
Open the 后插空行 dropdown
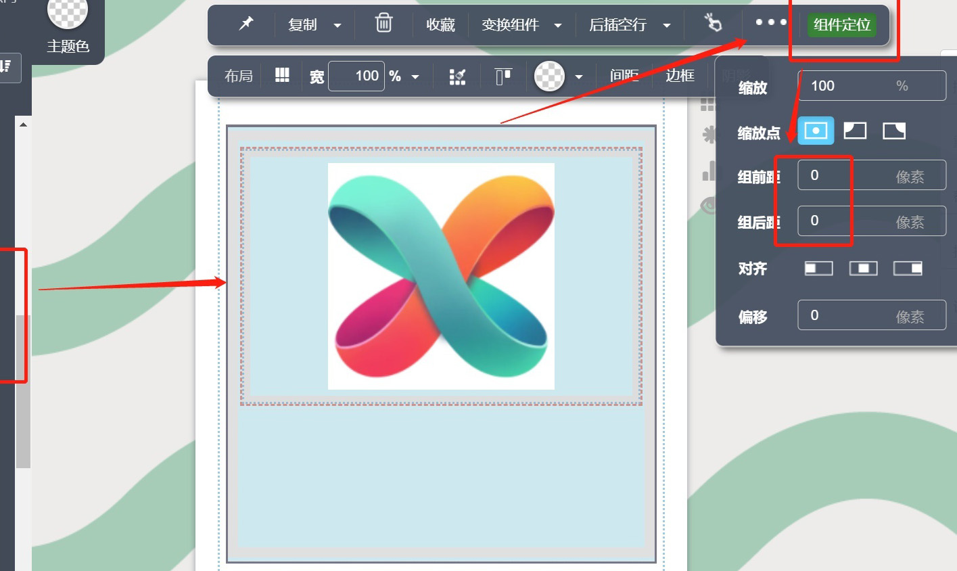[667, 26]
